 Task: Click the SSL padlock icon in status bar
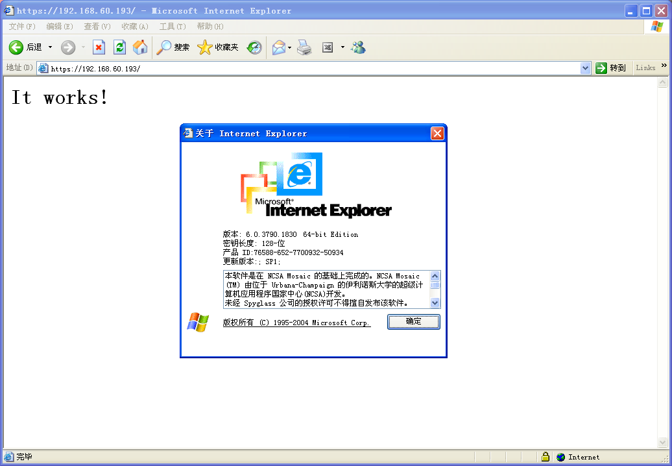[x=545, y=456]
